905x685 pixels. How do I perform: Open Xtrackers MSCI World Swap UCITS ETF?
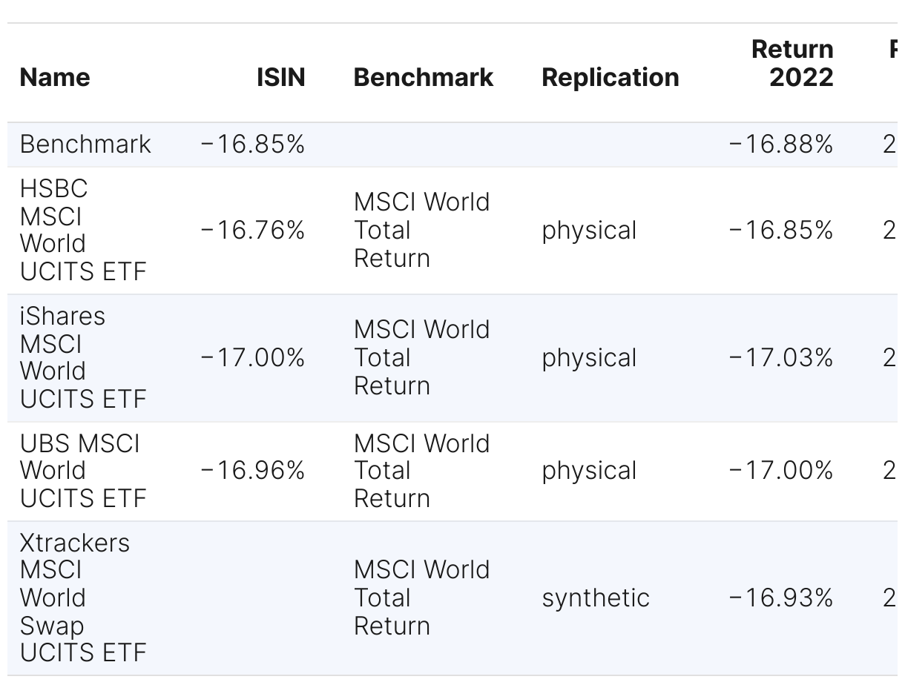click(83, 598)
